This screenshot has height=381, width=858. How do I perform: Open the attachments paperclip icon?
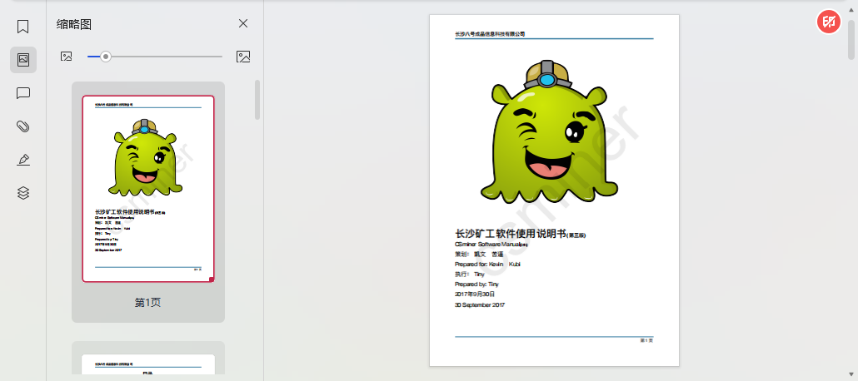[23, 126]
